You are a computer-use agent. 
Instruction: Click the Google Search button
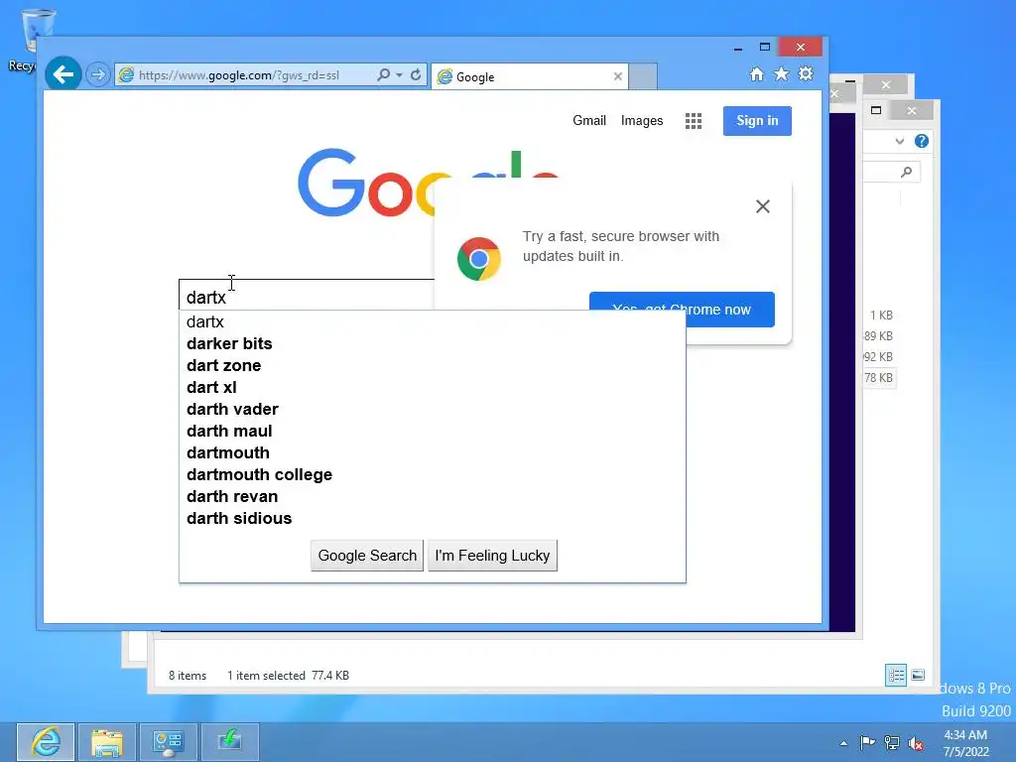367,556
